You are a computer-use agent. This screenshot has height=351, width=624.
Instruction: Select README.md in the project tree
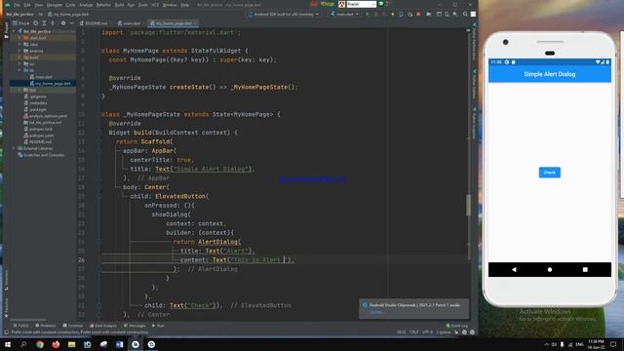coord(38,141)
